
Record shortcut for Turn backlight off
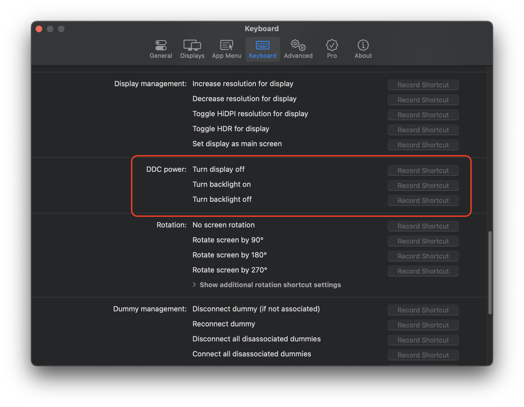pos(423,200)
